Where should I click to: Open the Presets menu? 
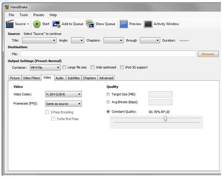point(38,15)
